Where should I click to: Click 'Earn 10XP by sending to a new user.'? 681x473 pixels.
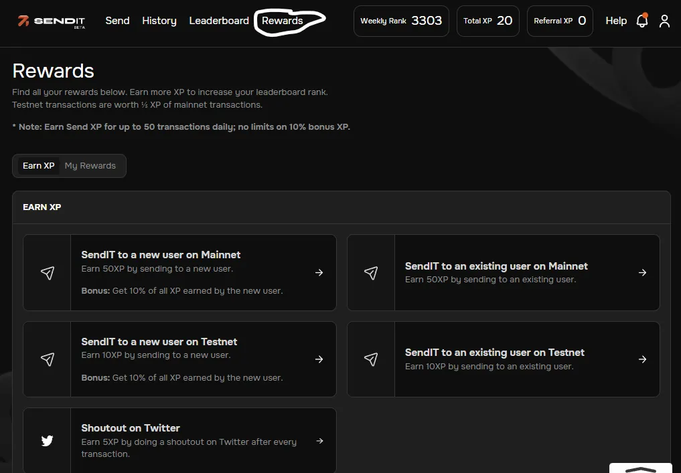click(156, 355)
